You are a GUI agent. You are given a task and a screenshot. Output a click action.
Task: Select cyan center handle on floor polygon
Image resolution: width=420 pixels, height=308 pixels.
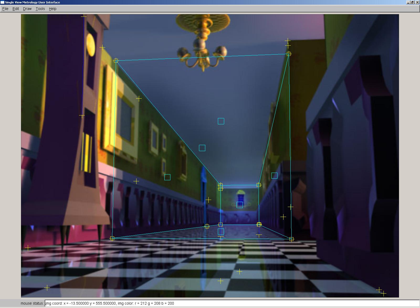(221, 232)
